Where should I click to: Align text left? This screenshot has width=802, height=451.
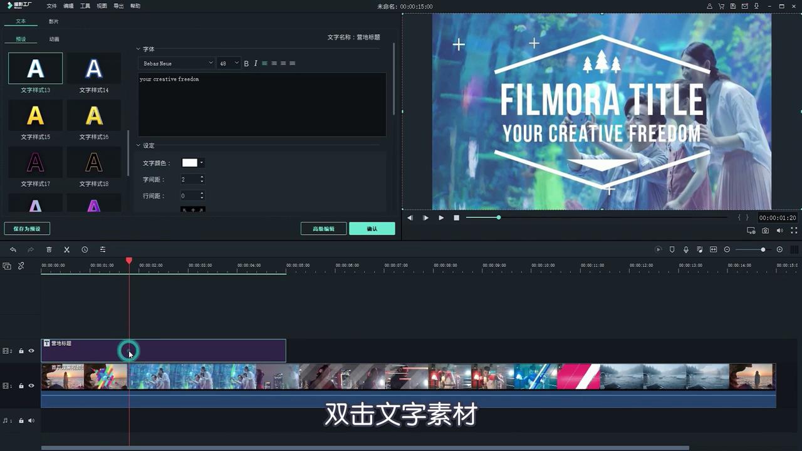coord(264,63)
